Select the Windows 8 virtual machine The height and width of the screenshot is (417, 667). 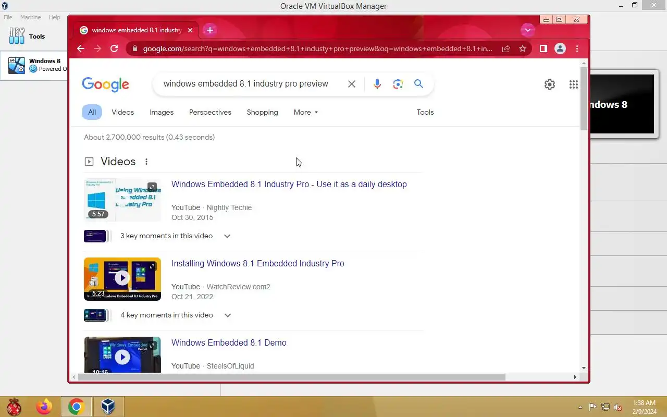coord(34,65)
